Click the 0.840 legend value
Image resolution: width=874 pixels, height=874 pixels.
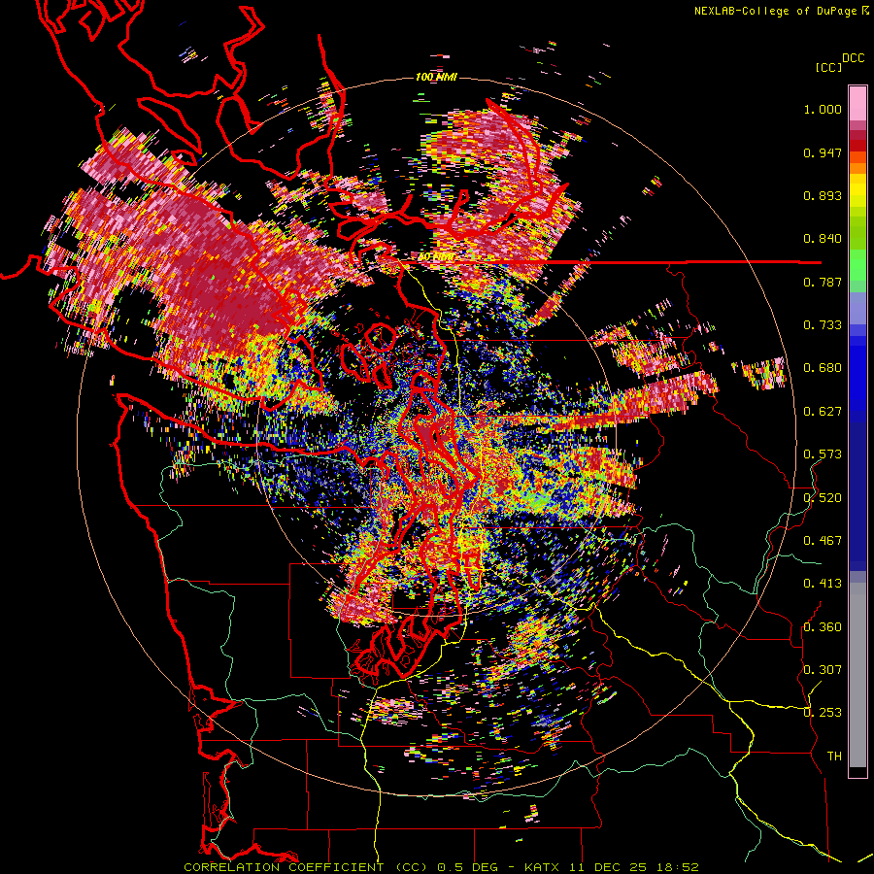[x=823, y=239]
